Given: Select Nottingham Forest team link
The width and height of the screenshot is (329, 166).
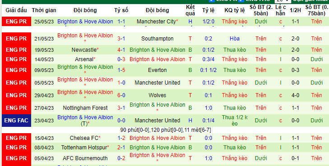Looking at the screenshot, I should coord(85,108).
